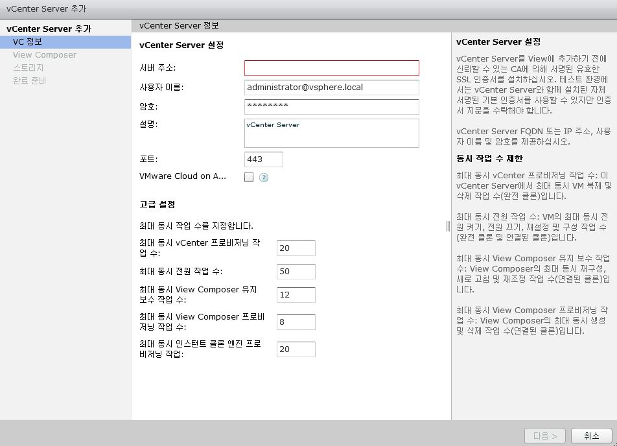Enable the VMware Cloud on AWS checkbox
This screenshot has height=446, width=617.
coord(249,177)
